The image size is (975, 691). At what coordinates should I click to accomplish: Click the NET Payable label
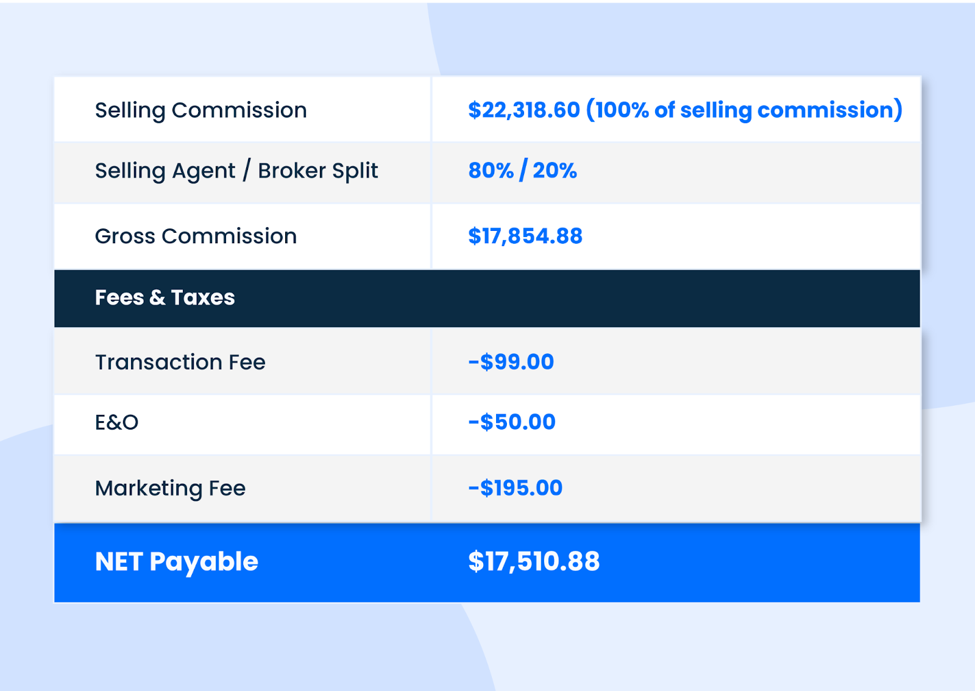click(176, 562)
